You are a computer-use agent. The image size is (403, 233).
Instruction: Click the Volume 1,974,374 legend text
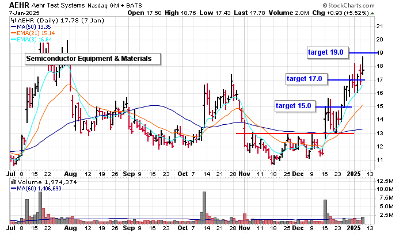tap(47, 182)
